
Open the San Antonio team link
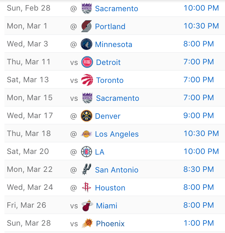[x=117, y=170]
